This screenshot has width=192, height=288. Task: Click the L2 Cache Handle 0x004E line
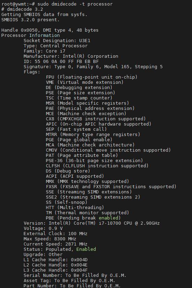click(x=56, y=265)
